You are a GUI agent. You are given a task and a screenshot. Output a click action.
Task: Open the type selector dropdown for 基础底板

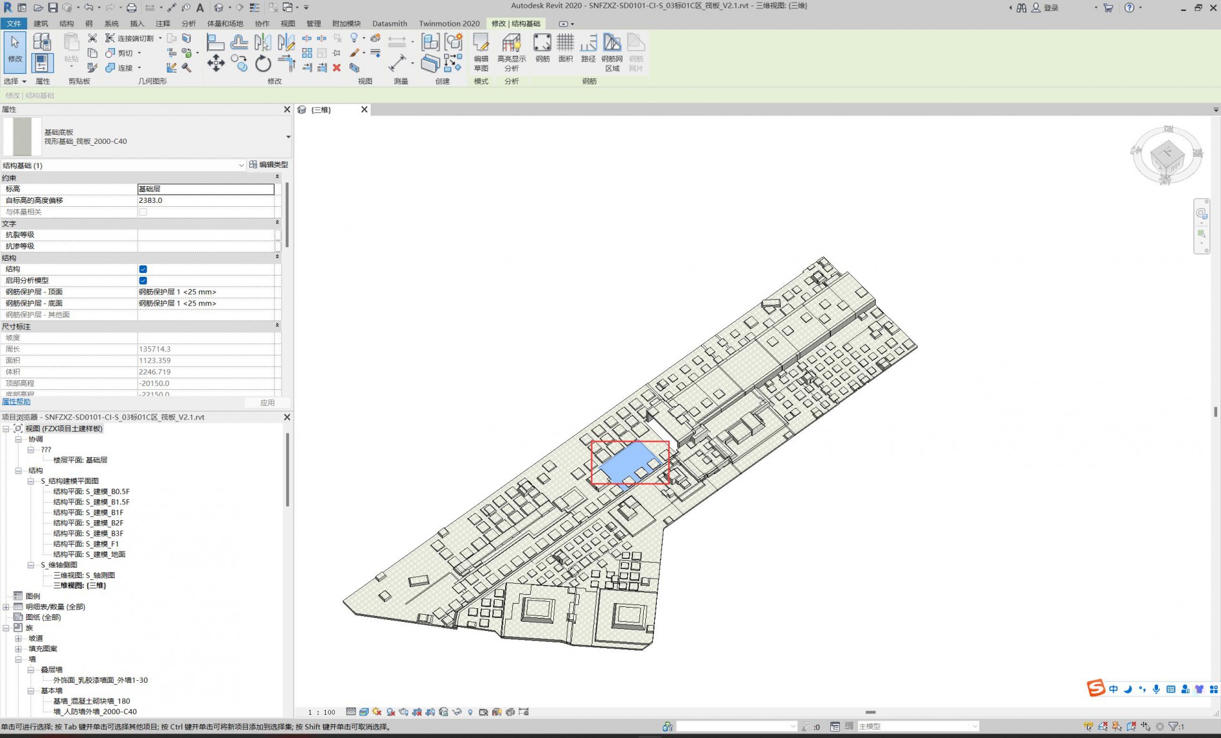point(288,137)
